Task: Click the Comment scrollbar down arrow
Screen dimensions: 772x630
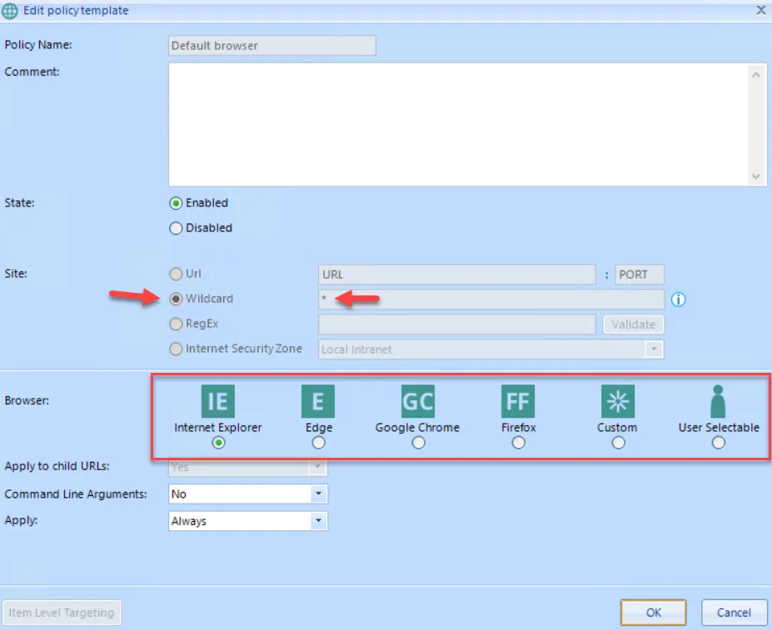Action: 756,176
